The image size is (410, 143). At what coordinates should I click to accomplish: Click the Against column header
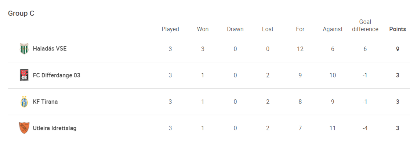point(333,29)
